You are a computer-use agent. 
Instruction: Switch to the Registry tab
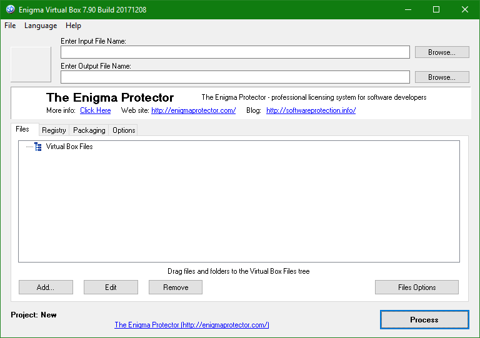tap(54, 130)
